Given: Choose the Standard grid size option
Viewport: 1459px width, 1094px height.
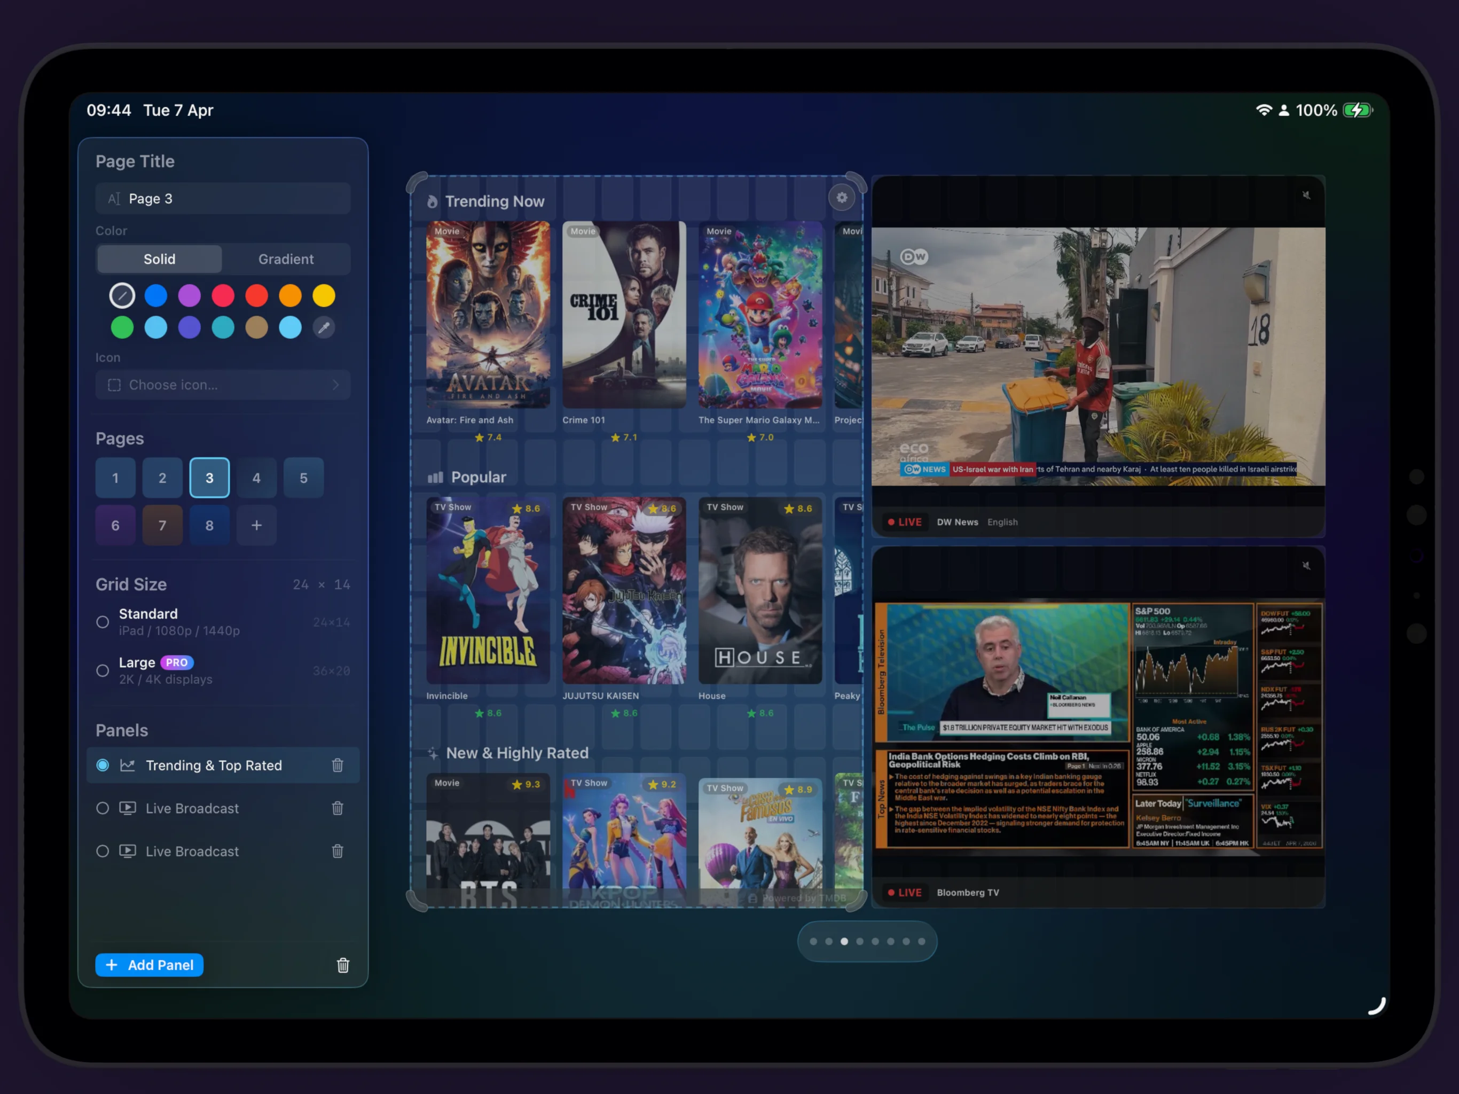Looking at the screenshot, I should [x=223, y=622].
